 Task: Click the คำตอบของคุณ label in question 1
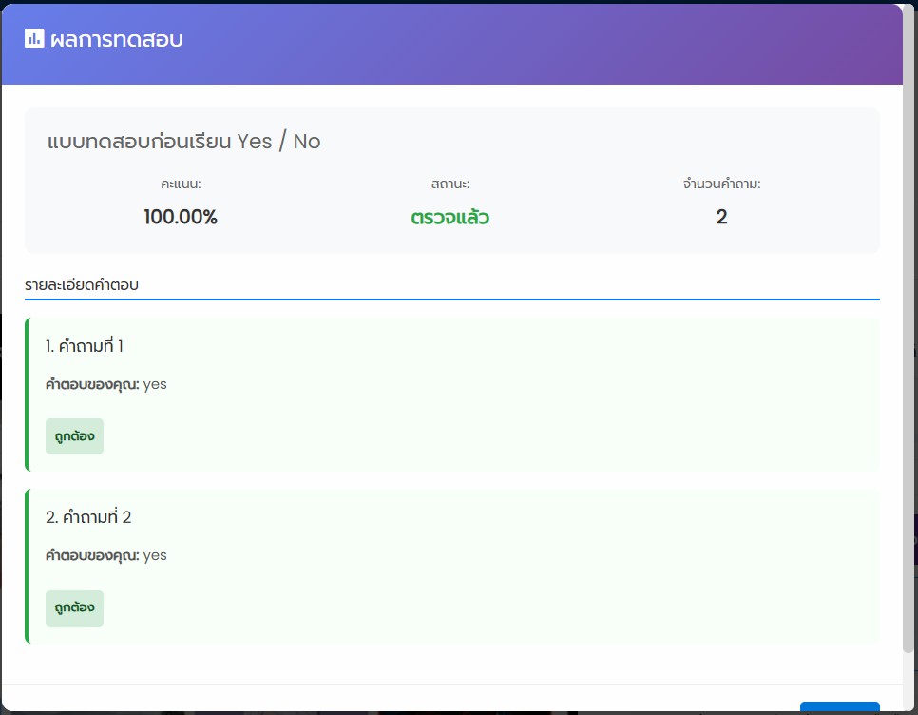[x=92, y=384]
